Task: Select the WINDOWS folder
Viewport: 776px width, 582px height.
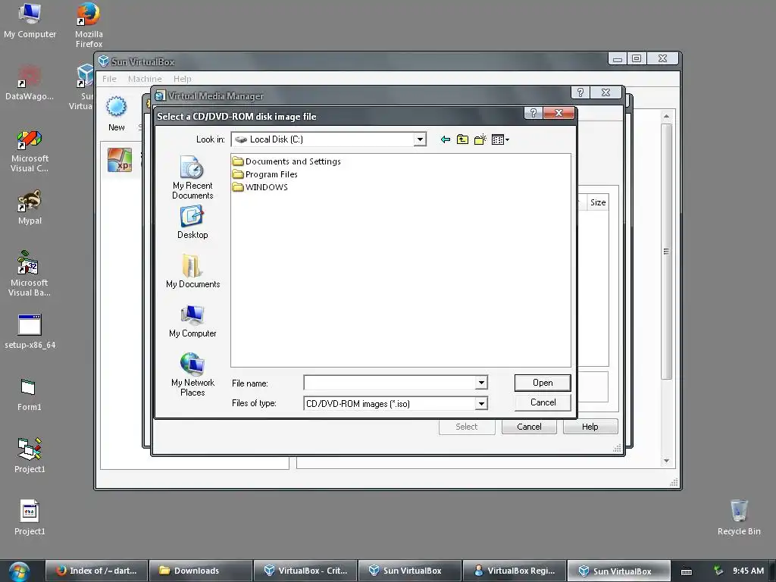Action: pos(261,187)
